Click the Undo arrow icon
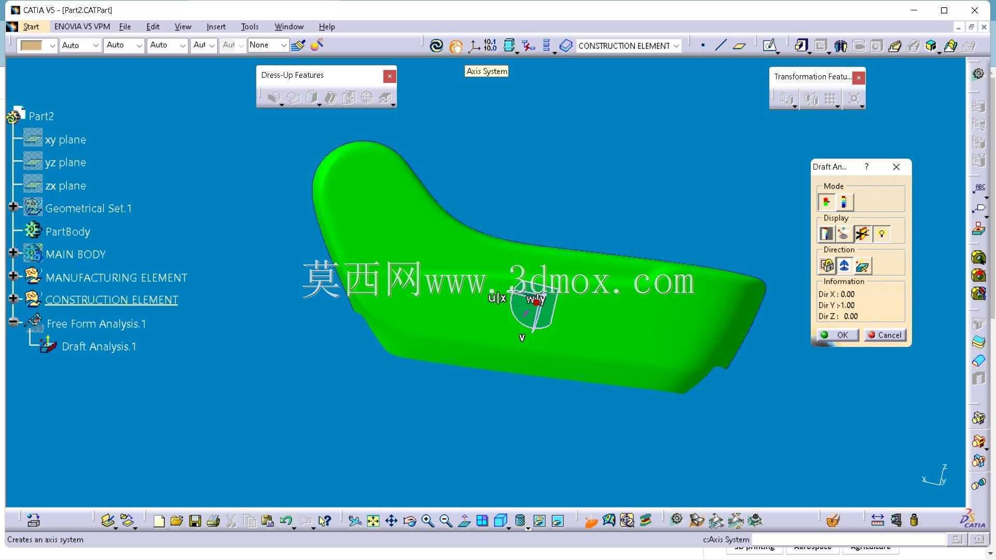996x560 pixels. 286,521
